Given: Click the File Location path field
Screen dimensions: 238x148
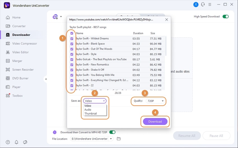Looking at the screenshot, I should tap(90, 138).
